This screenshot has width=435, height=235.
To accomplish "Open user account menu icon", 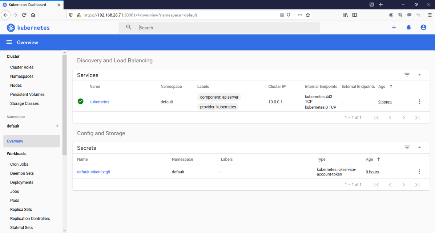I will point(423,28).
